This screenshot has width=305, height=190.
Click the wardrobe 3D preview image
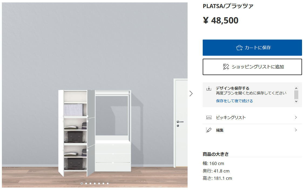click(95, 95)
